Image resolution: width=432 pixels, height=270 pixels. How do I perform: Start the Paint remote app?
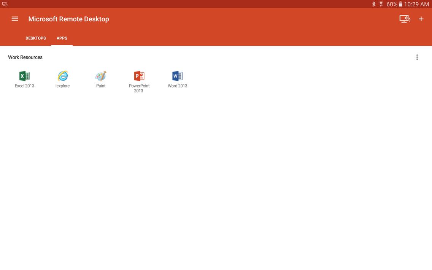coord(100,76)
